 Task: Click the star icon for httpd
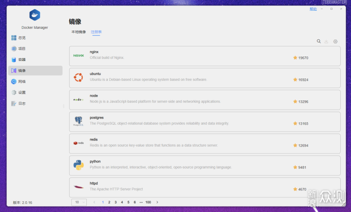pyautogui.click(x=295, y=189)
